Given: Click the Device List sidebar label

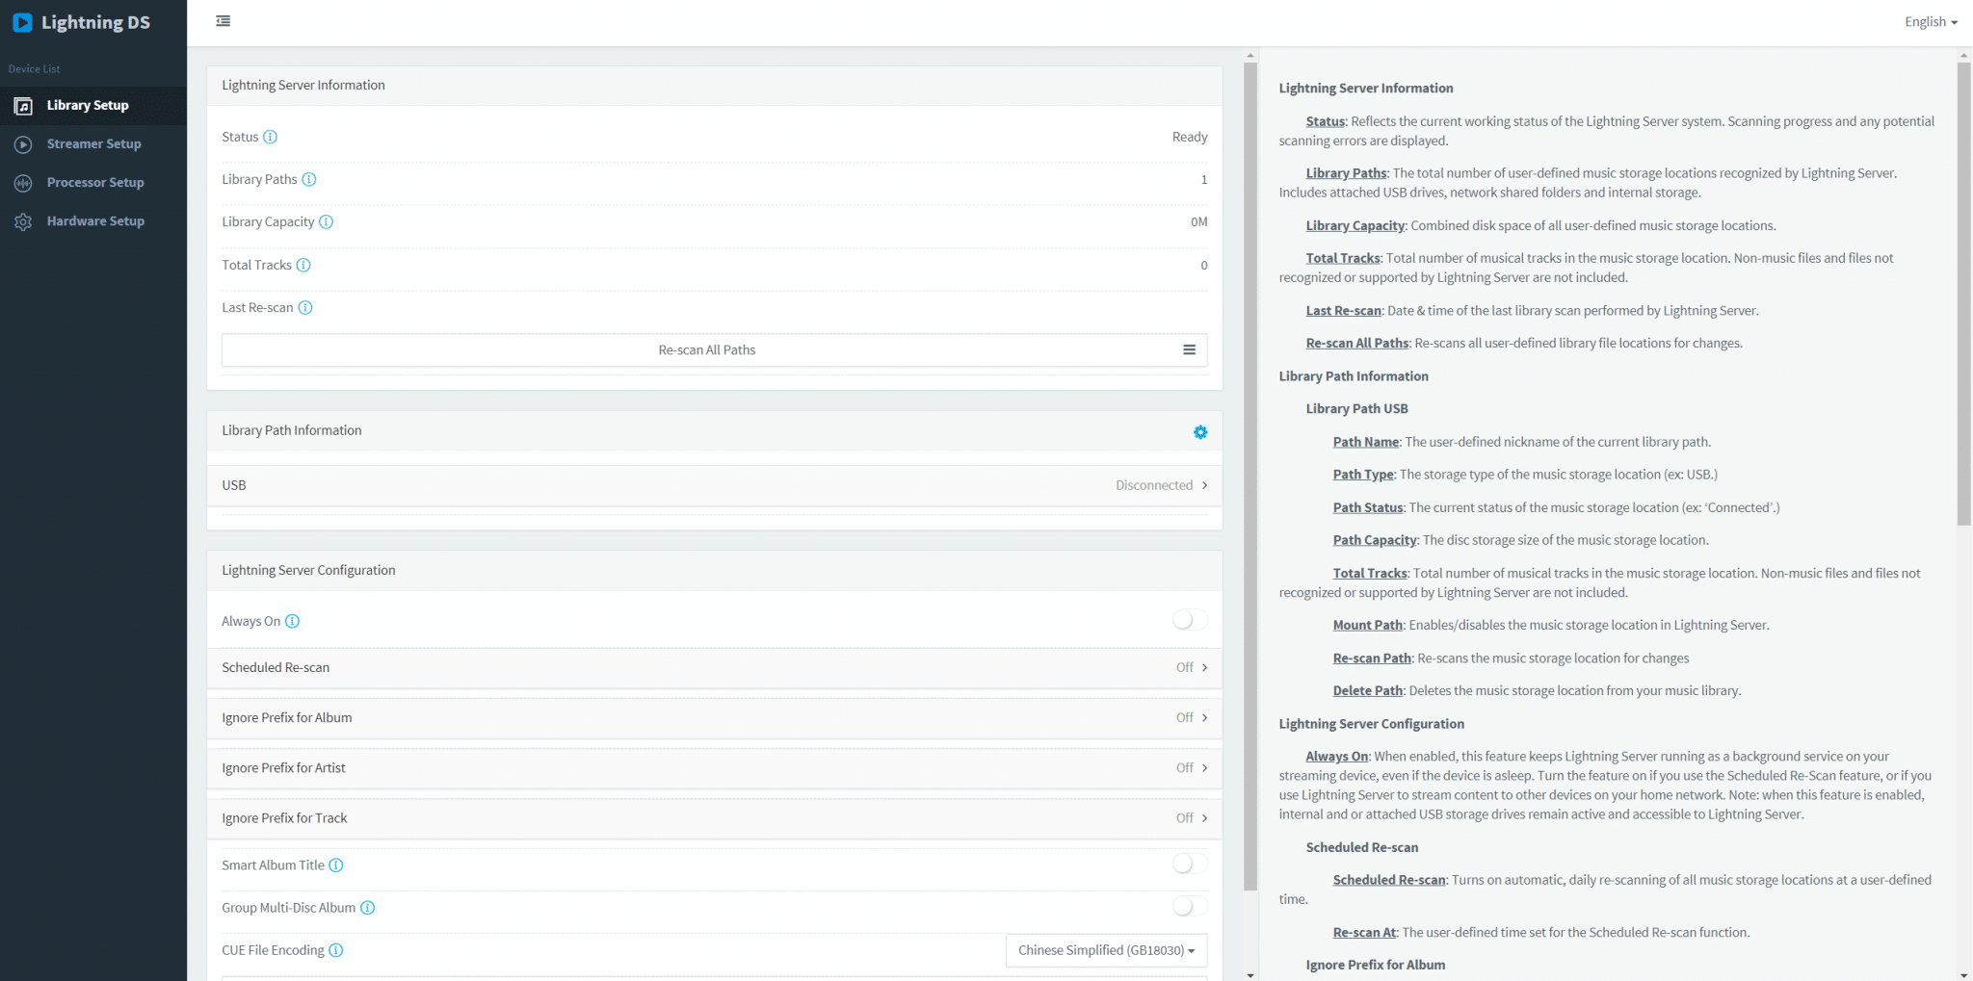Looking at the screenshot, I should click(35, 69).
